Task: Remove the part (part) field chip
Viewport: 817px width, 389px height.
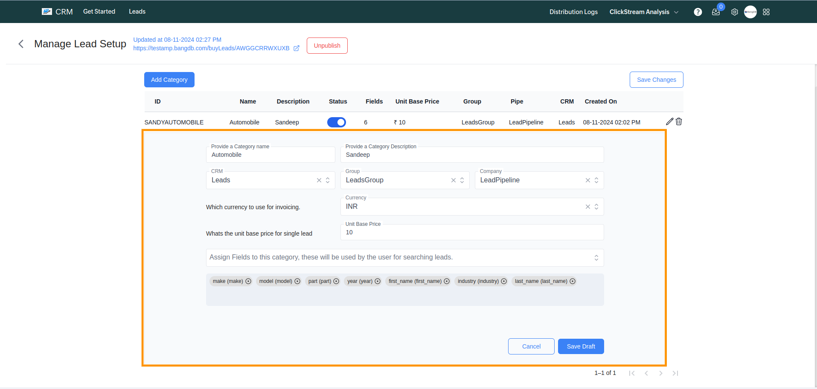Action: pos(336,281)
